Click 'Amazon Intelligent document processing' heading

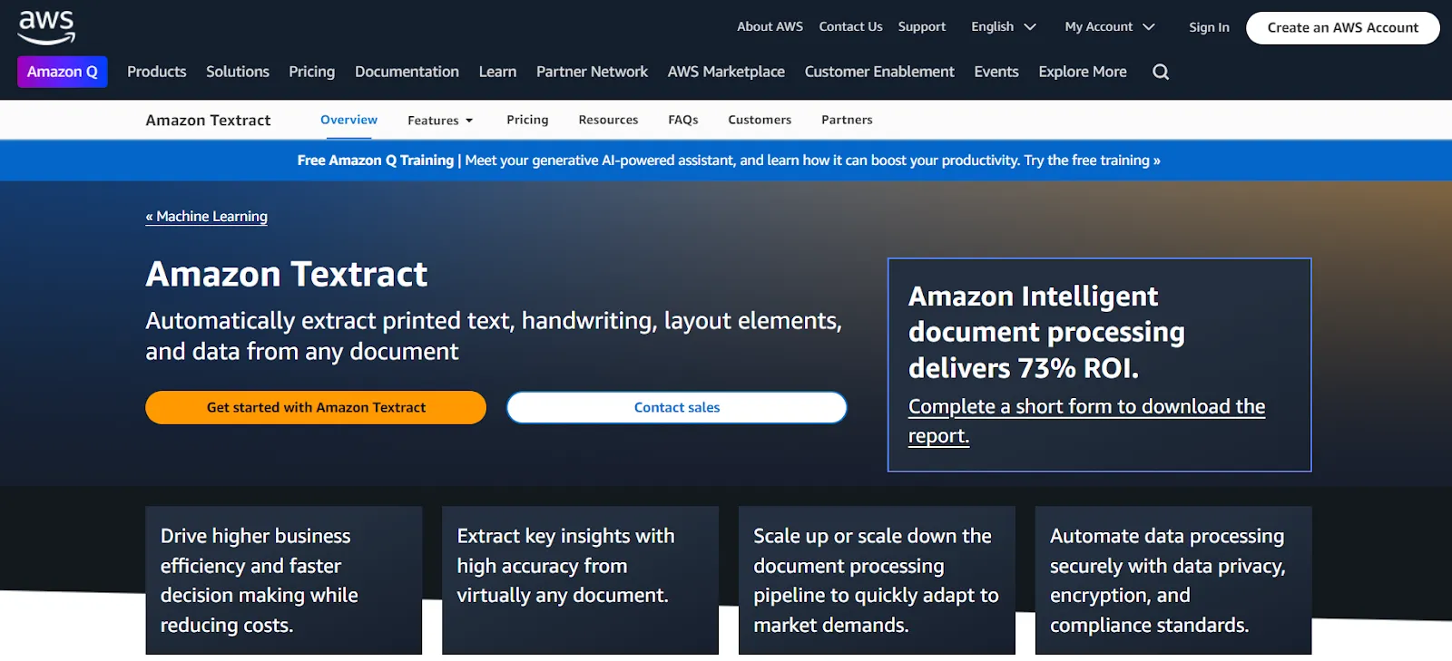click(1046, 332)
